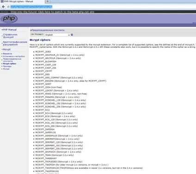Click the go button next to English dropdown
The height and width of the screenshot is (174, 196).
(x=72, y=35)
